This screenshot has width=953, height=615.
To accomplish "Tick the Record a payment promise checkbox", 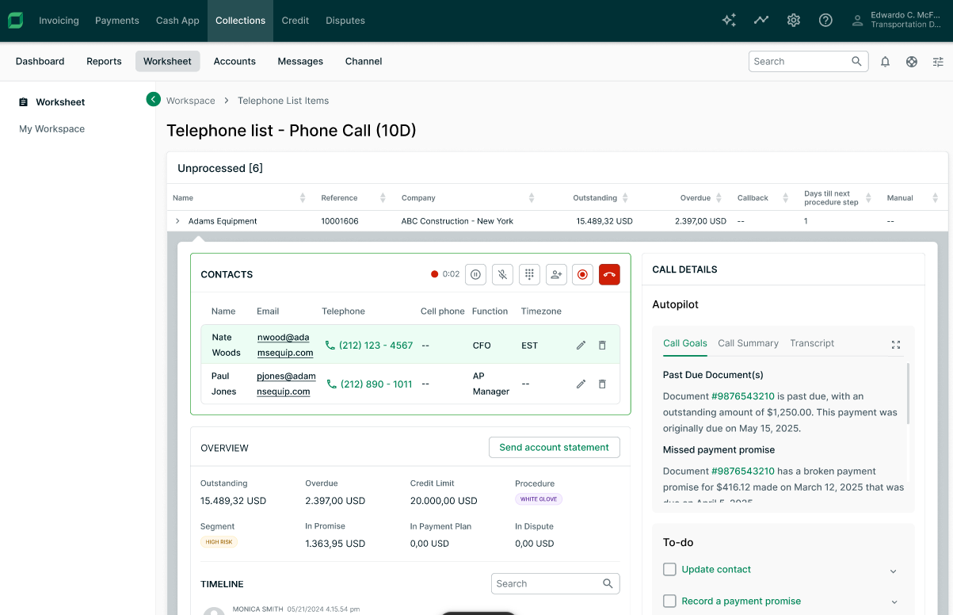I will pos(669,601).
